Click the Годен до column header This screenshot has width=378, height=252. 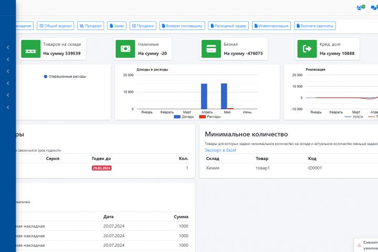pos(101,159)
